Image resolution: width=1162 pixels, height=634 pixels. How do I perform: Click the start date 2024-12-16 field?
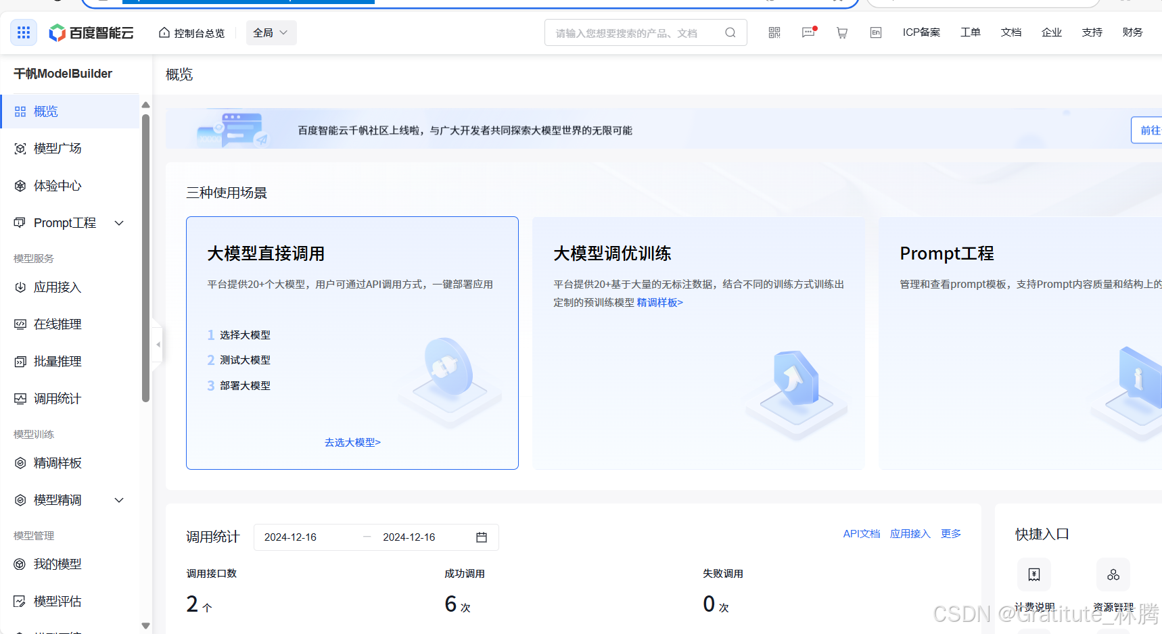point(290,537)
